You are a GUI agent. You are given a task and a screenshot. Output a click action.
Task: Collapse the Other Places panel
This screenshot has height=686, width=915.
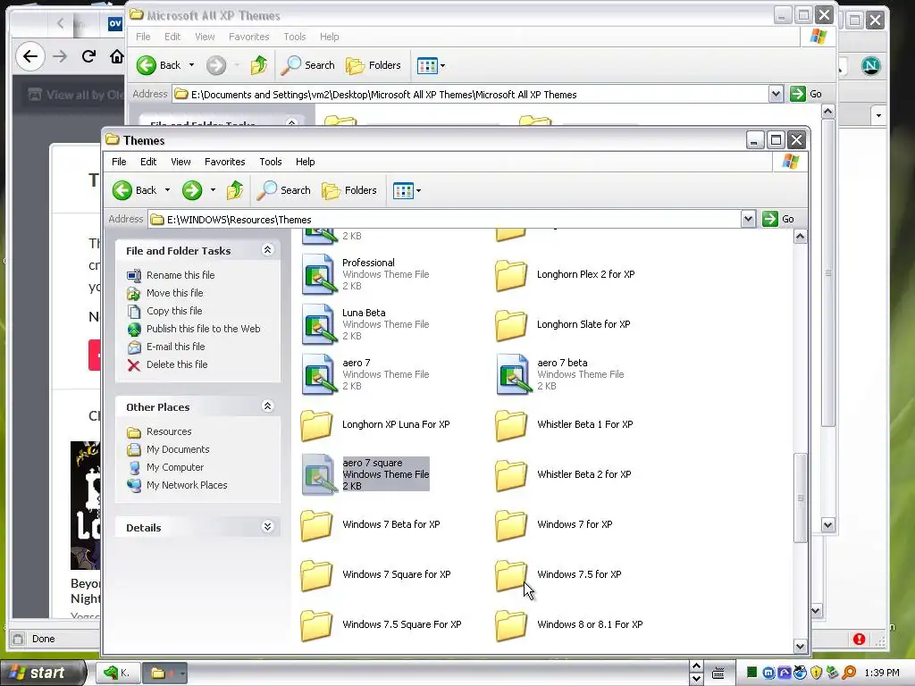[x=268, y=406]
